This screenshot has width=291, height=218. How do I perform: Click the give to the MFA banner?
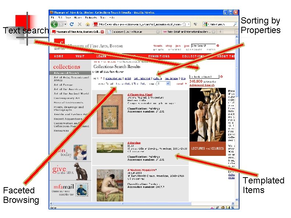(70, 171)
